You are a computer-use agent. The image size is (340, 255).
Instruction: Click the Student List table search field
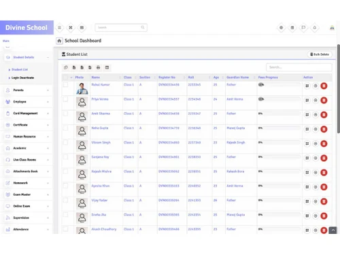[x=299, y=67]
